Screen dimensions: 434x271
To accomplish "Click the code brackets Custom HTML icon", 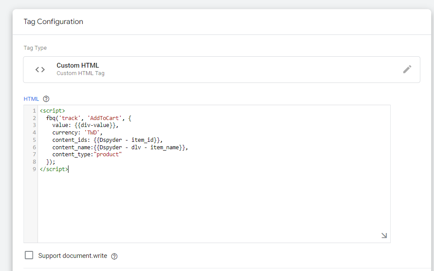I will tap(40, 70).
